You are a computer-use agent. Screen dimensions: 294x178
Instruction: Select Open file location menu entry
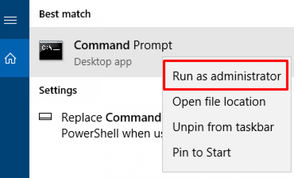click(219, 102)
